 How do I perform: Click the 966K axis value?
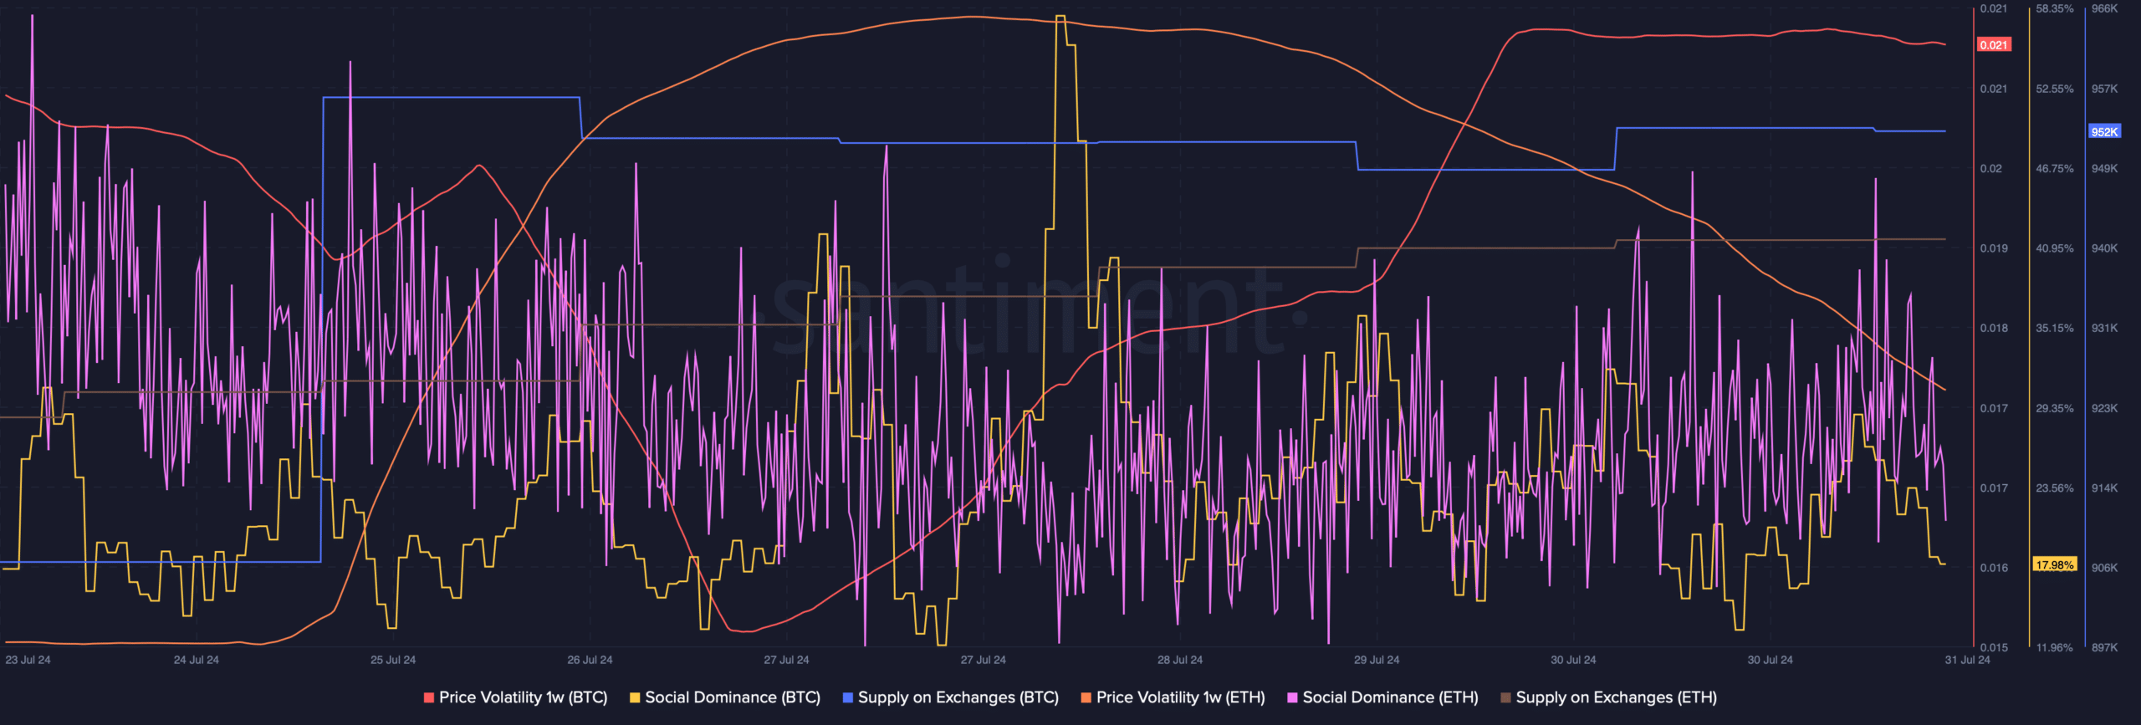[2104, 9]
